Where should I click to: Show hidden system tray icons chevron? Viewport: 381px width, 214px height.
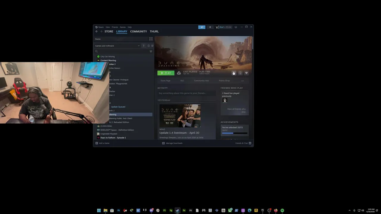click(350, 210)
